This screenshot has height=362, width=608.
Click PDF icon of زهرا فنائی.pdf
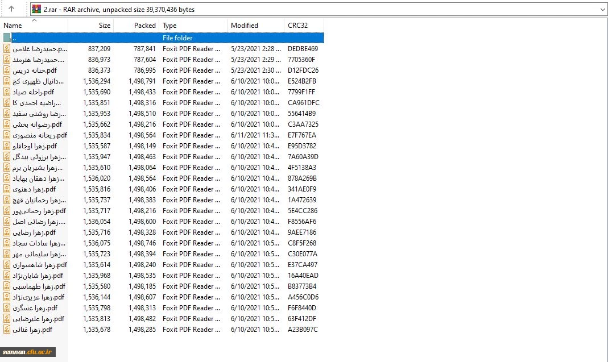pos(7,330)
